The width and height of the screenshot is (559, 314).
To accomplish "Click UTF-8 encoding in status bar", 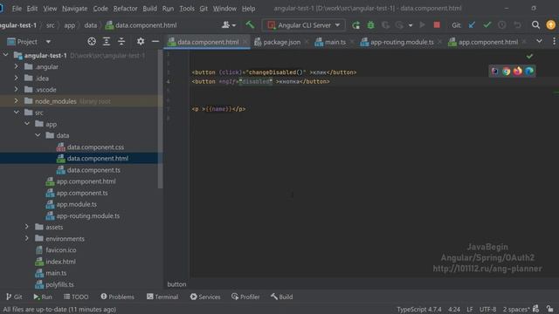I will click(x=487, y=309).
